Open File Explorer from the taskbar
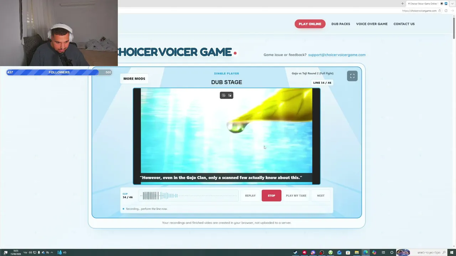Screen dimensions: 456x256 [357, 252]
